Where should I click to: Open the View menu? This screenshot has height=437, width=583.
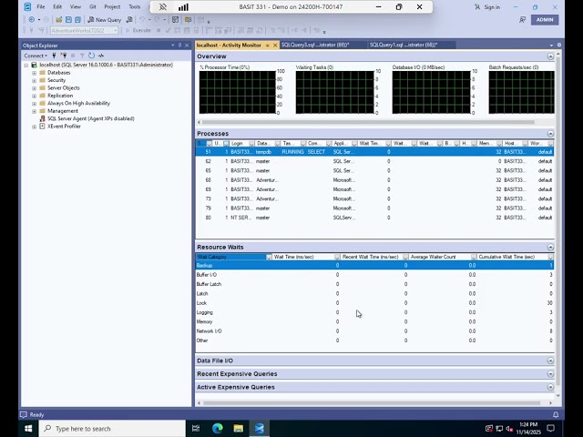tap(76, 6)
